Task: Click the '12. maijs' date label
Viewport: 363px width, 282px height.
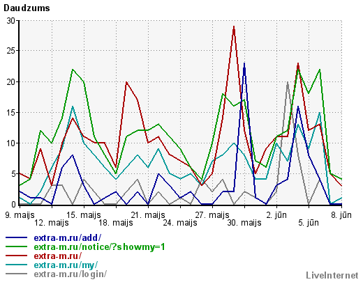Action: pos(52,223)
